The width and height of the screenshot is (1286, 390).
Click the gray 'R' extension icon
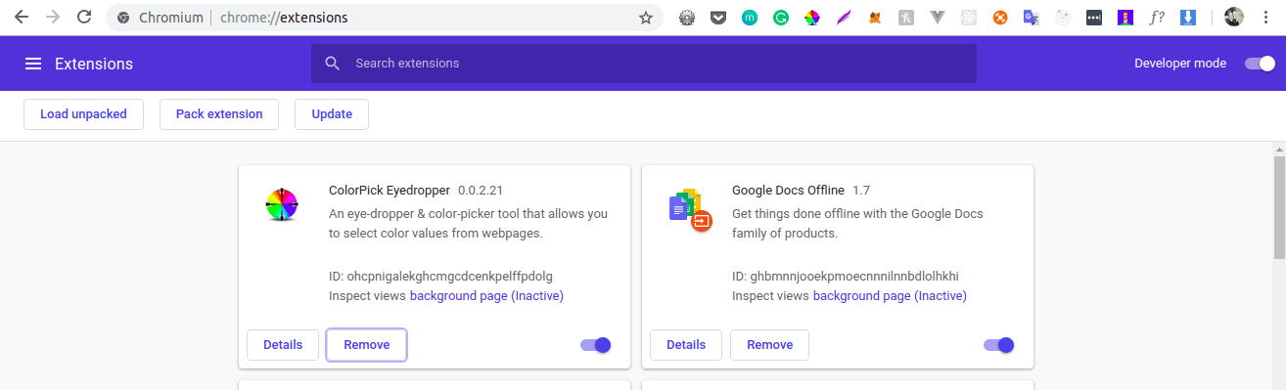[906, 18]
